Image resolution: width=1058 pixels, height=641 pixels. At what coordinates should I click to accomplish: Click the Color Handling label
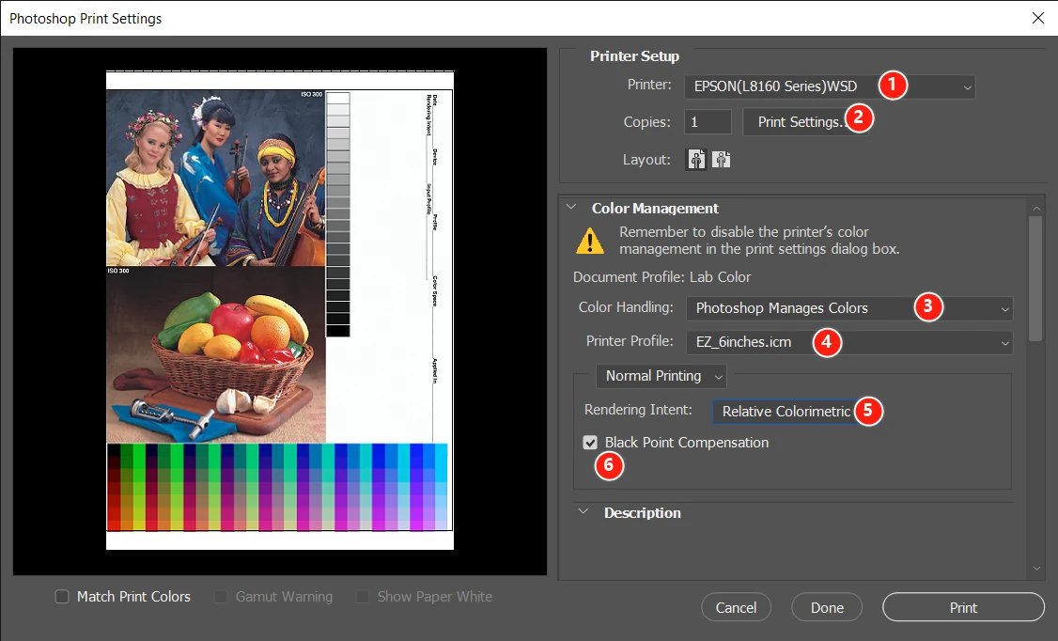[x=626, y=307]
